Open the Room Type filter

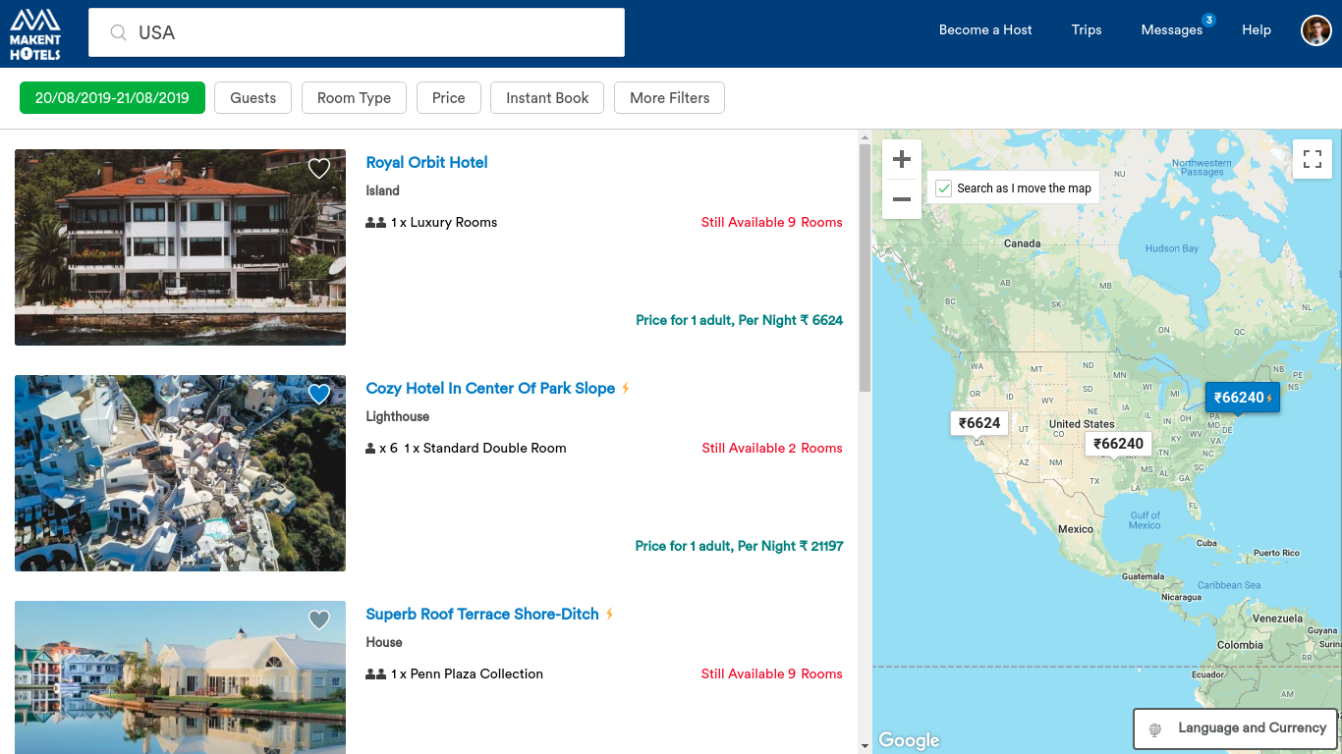(x=354, y=98)
